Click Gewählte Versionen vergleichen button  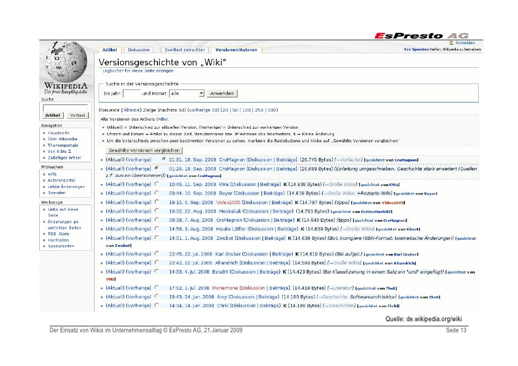click(144, 151)
